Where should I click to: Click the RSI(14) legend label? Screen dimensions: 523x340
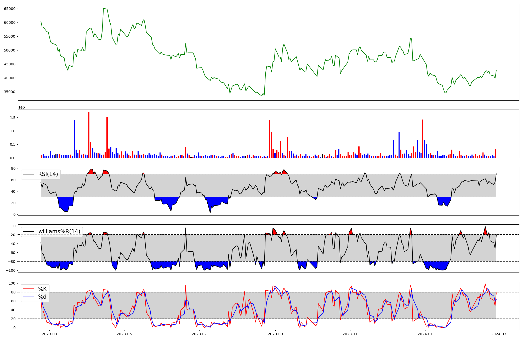pyautogui.click(x=48, y=174)
